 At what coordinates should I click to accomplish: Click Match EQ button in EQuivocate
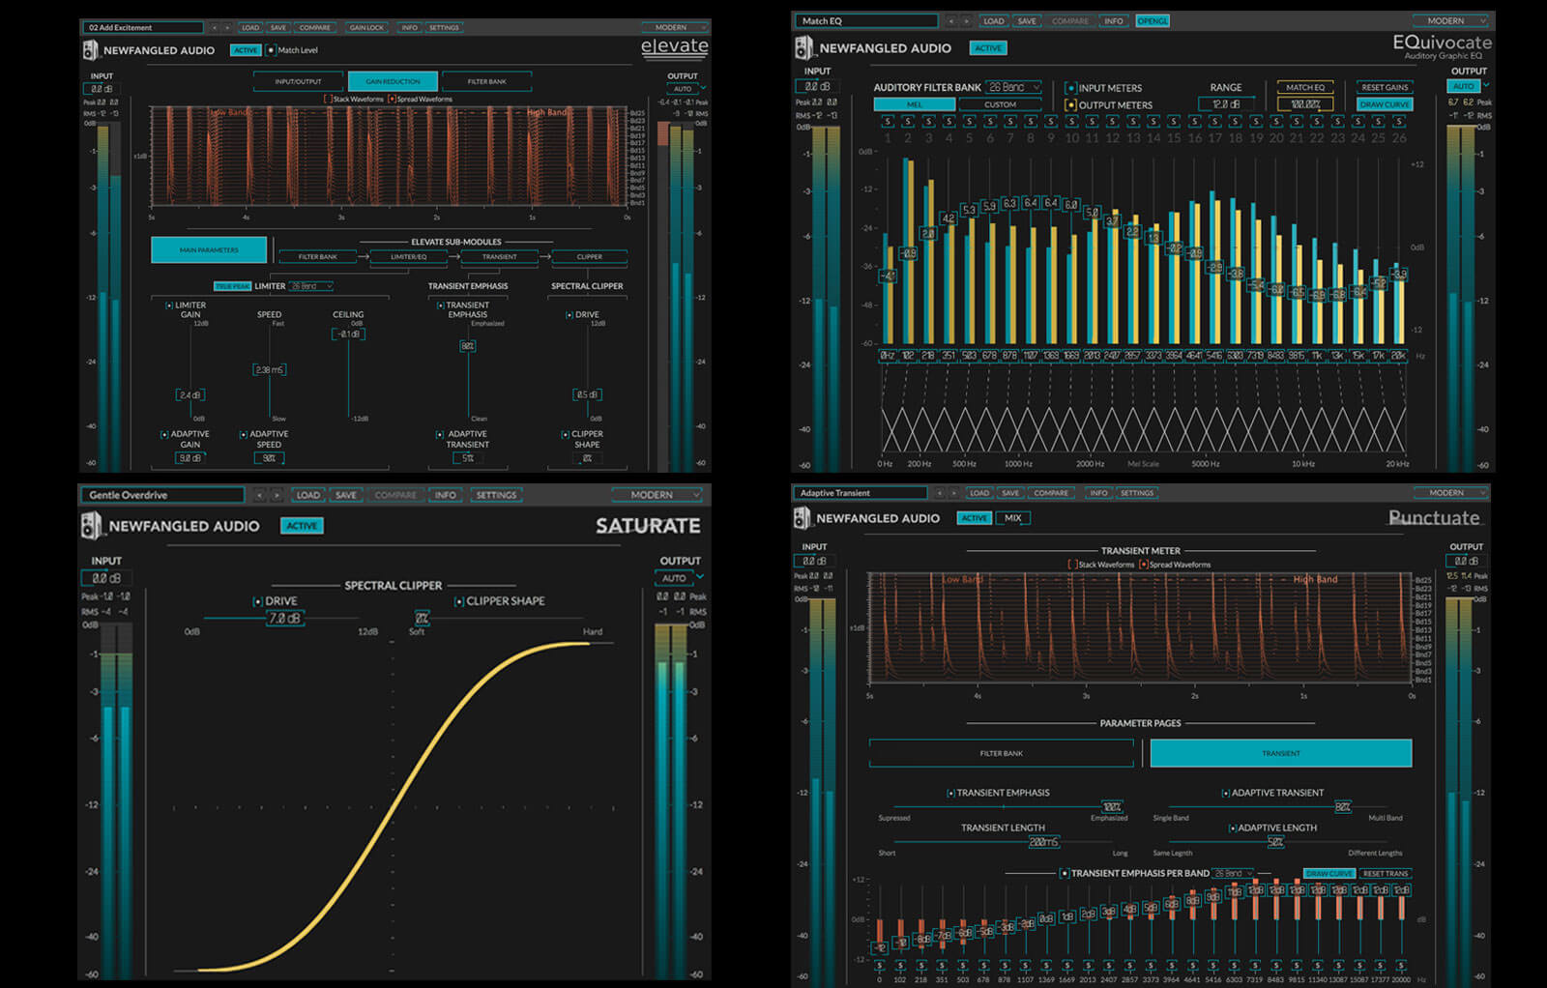point(1305,87)
